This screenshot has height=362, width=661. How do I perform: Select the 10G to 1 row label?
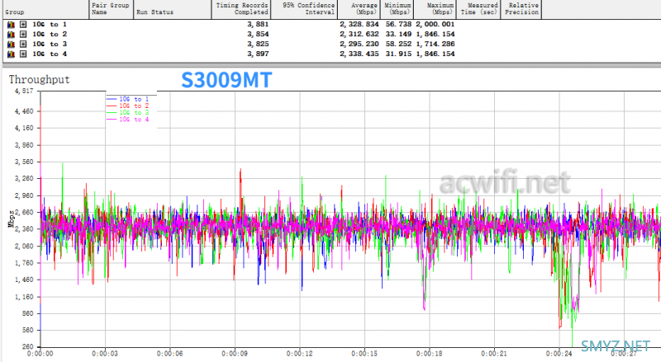(x=50, y=25)
